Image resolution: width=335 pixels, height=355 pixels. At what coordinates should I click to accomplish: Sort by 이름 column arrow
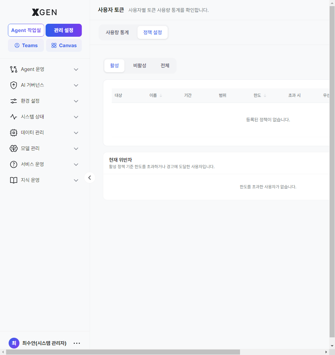(x=161, y=95)
